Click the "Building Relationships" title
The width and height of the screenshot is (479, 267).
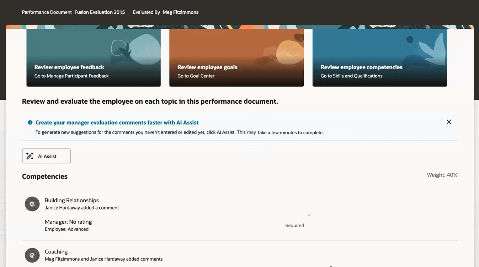click(x=72, y=200)
